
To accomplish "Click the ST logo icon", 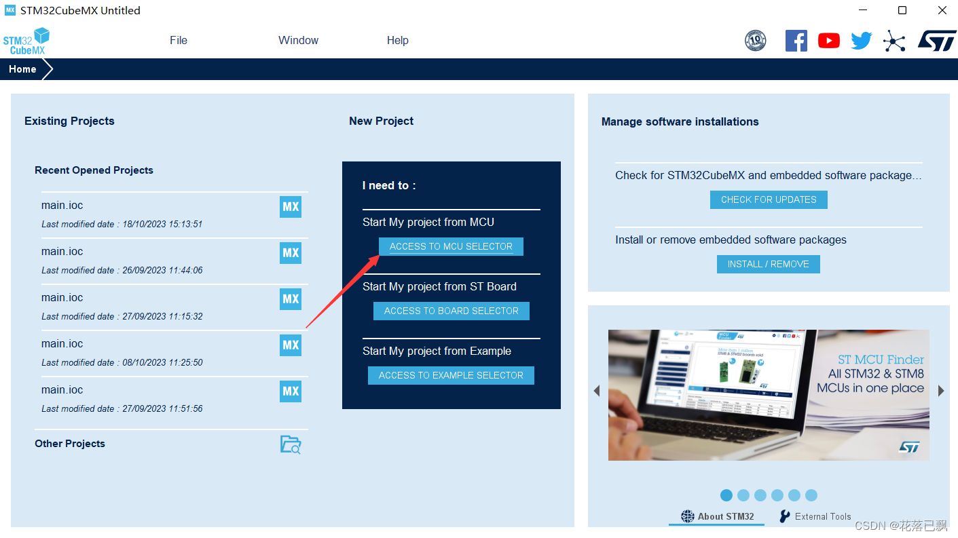I will click(x=937, y=40).
